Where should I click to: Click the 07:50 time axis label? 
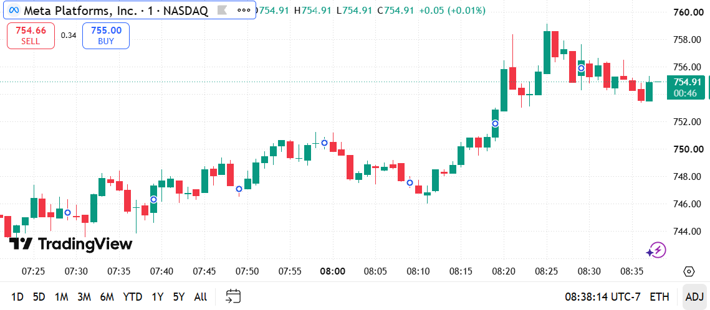[x=247, y=271]
